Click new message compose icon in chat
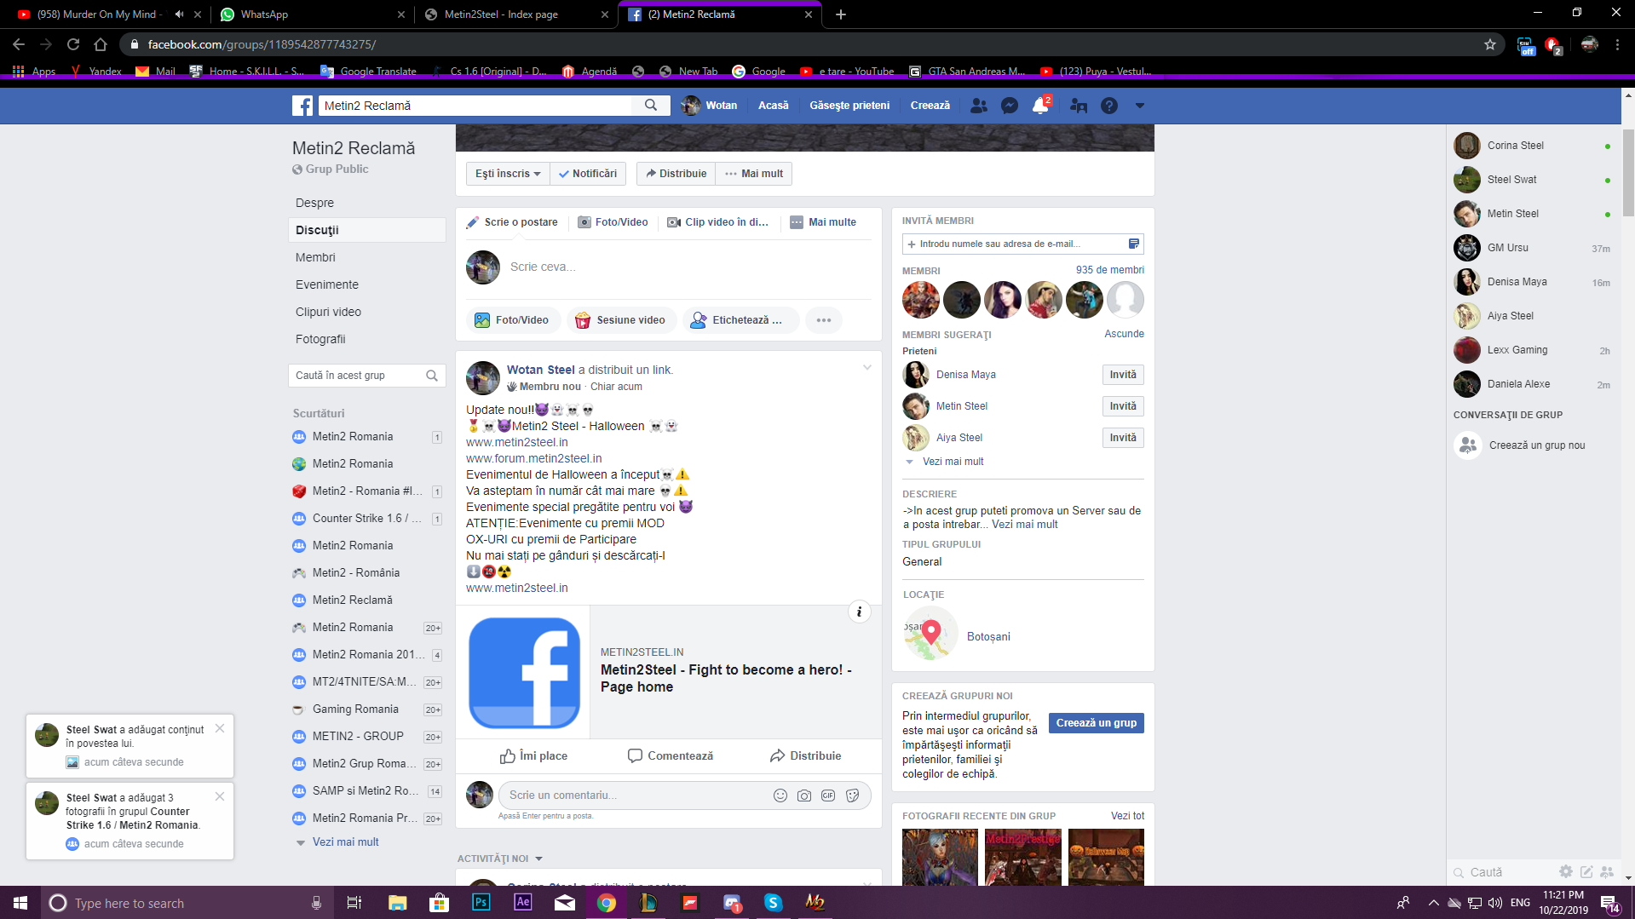The width and height of the screenshot is (1635, 919). 1586,871
